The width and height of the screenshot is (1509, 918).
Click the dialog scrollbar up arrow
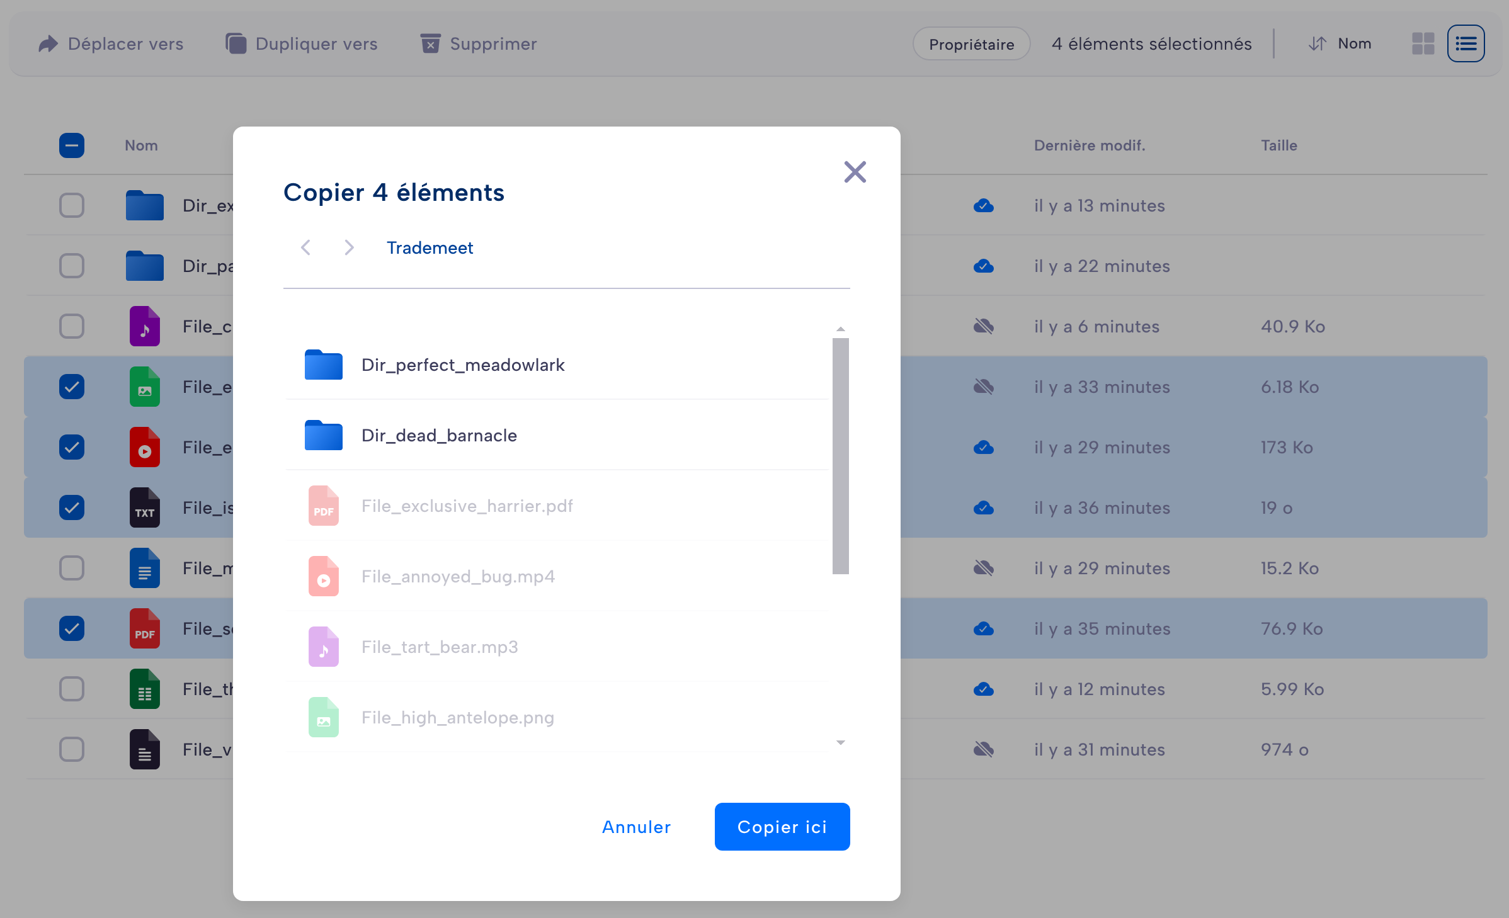840,329
